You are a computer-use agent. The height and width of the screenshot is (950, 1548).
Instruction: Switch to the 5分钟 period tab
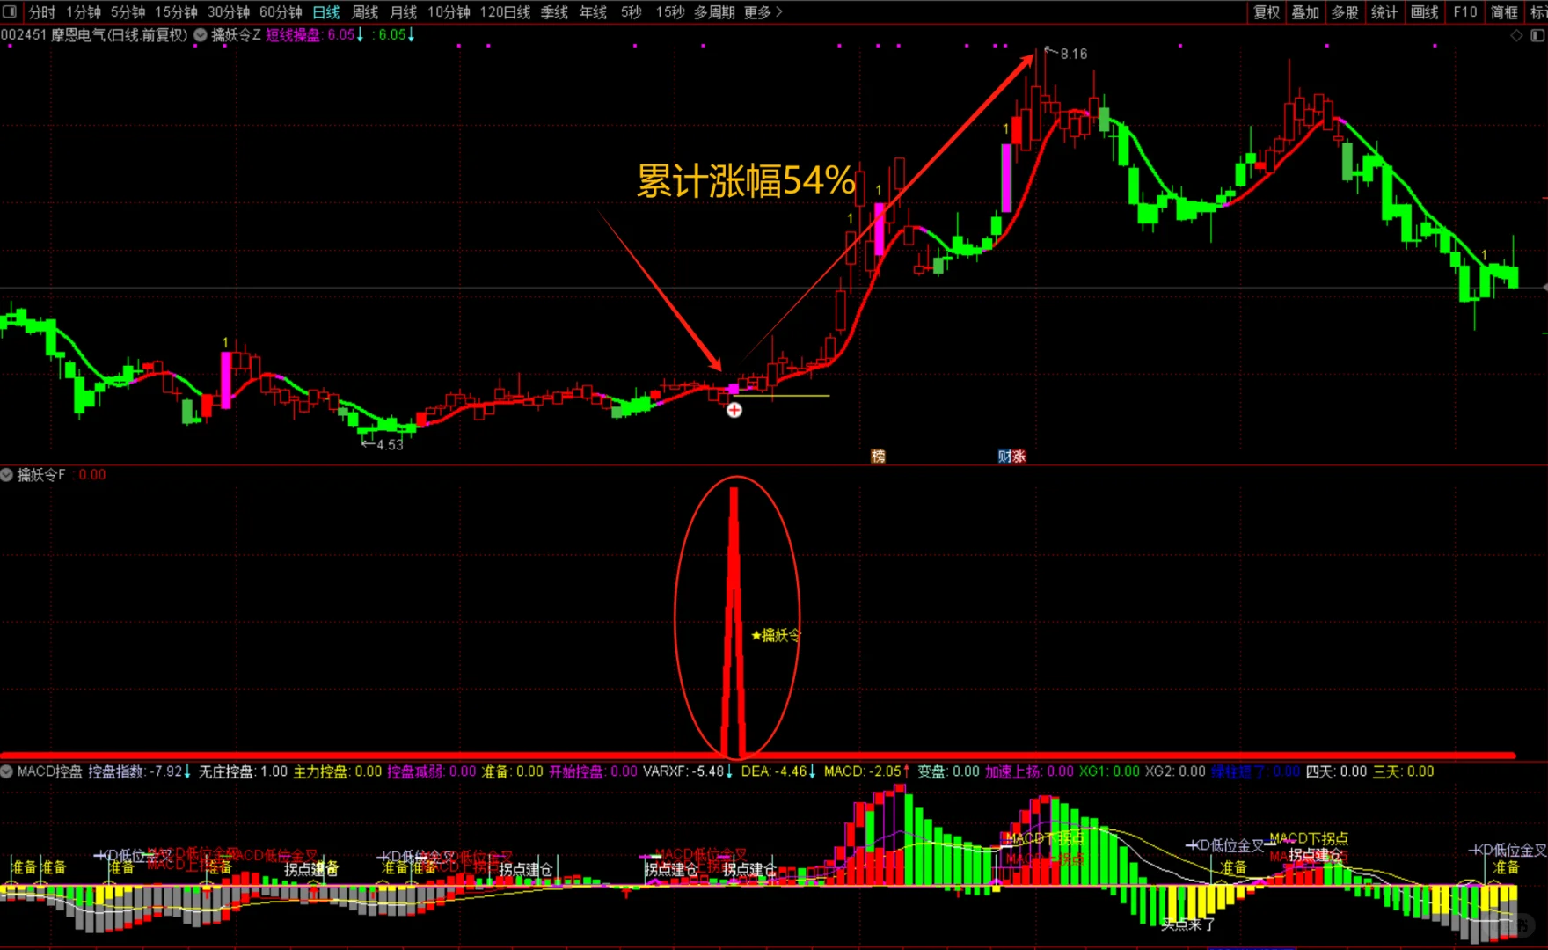point(128,12)
